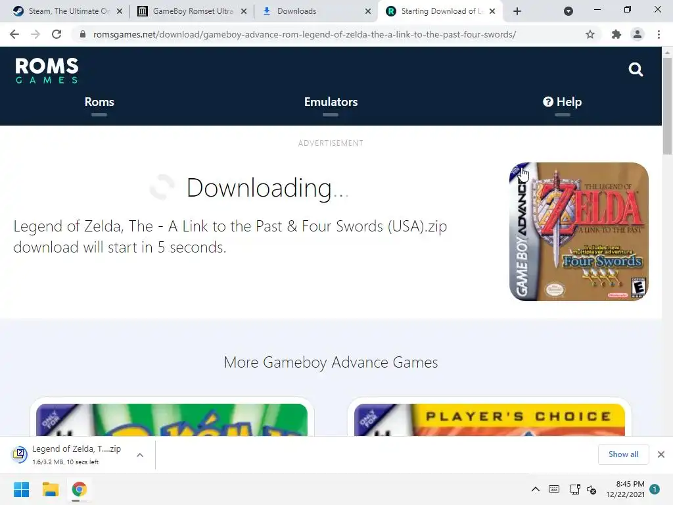Close the Starting Download tab
673x505 pixels.
pyautogui.click(x=492, y=11)
